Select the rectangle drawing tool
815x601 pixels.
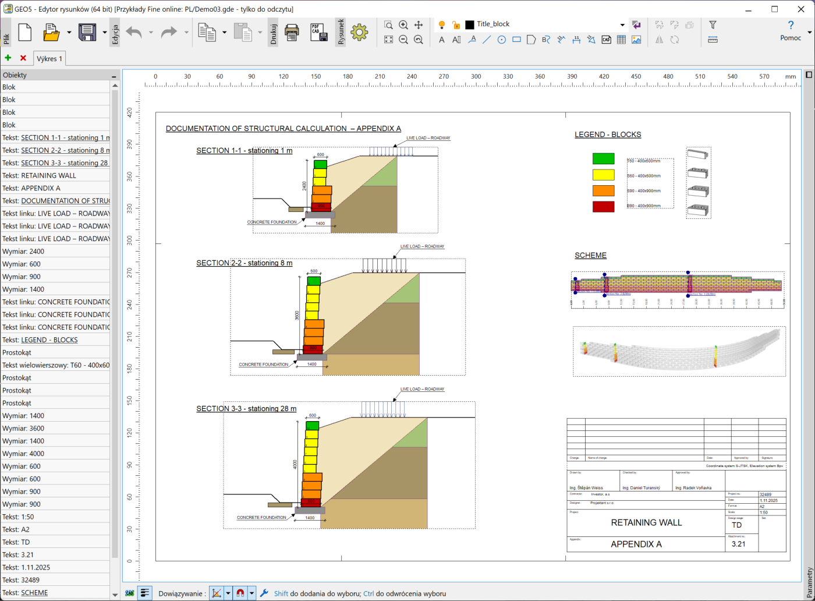click(x=516, y=40)
